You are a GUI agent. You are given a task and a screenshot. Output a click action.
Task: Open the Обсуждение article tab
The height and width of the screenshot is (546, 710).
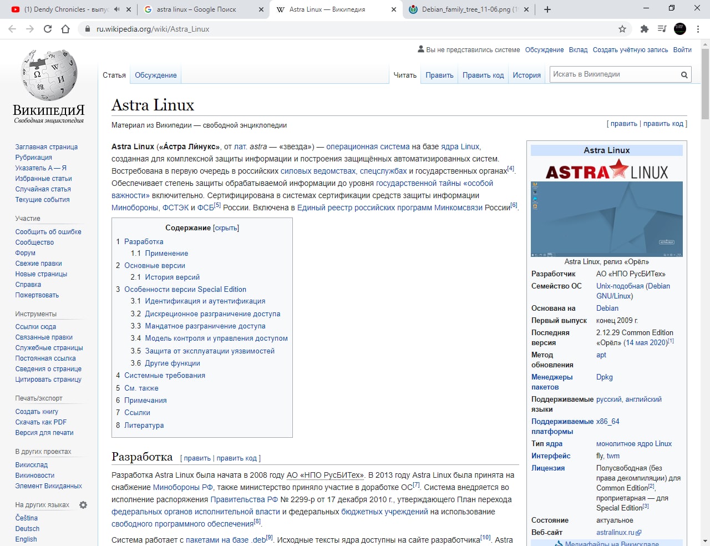coord(156,75)
